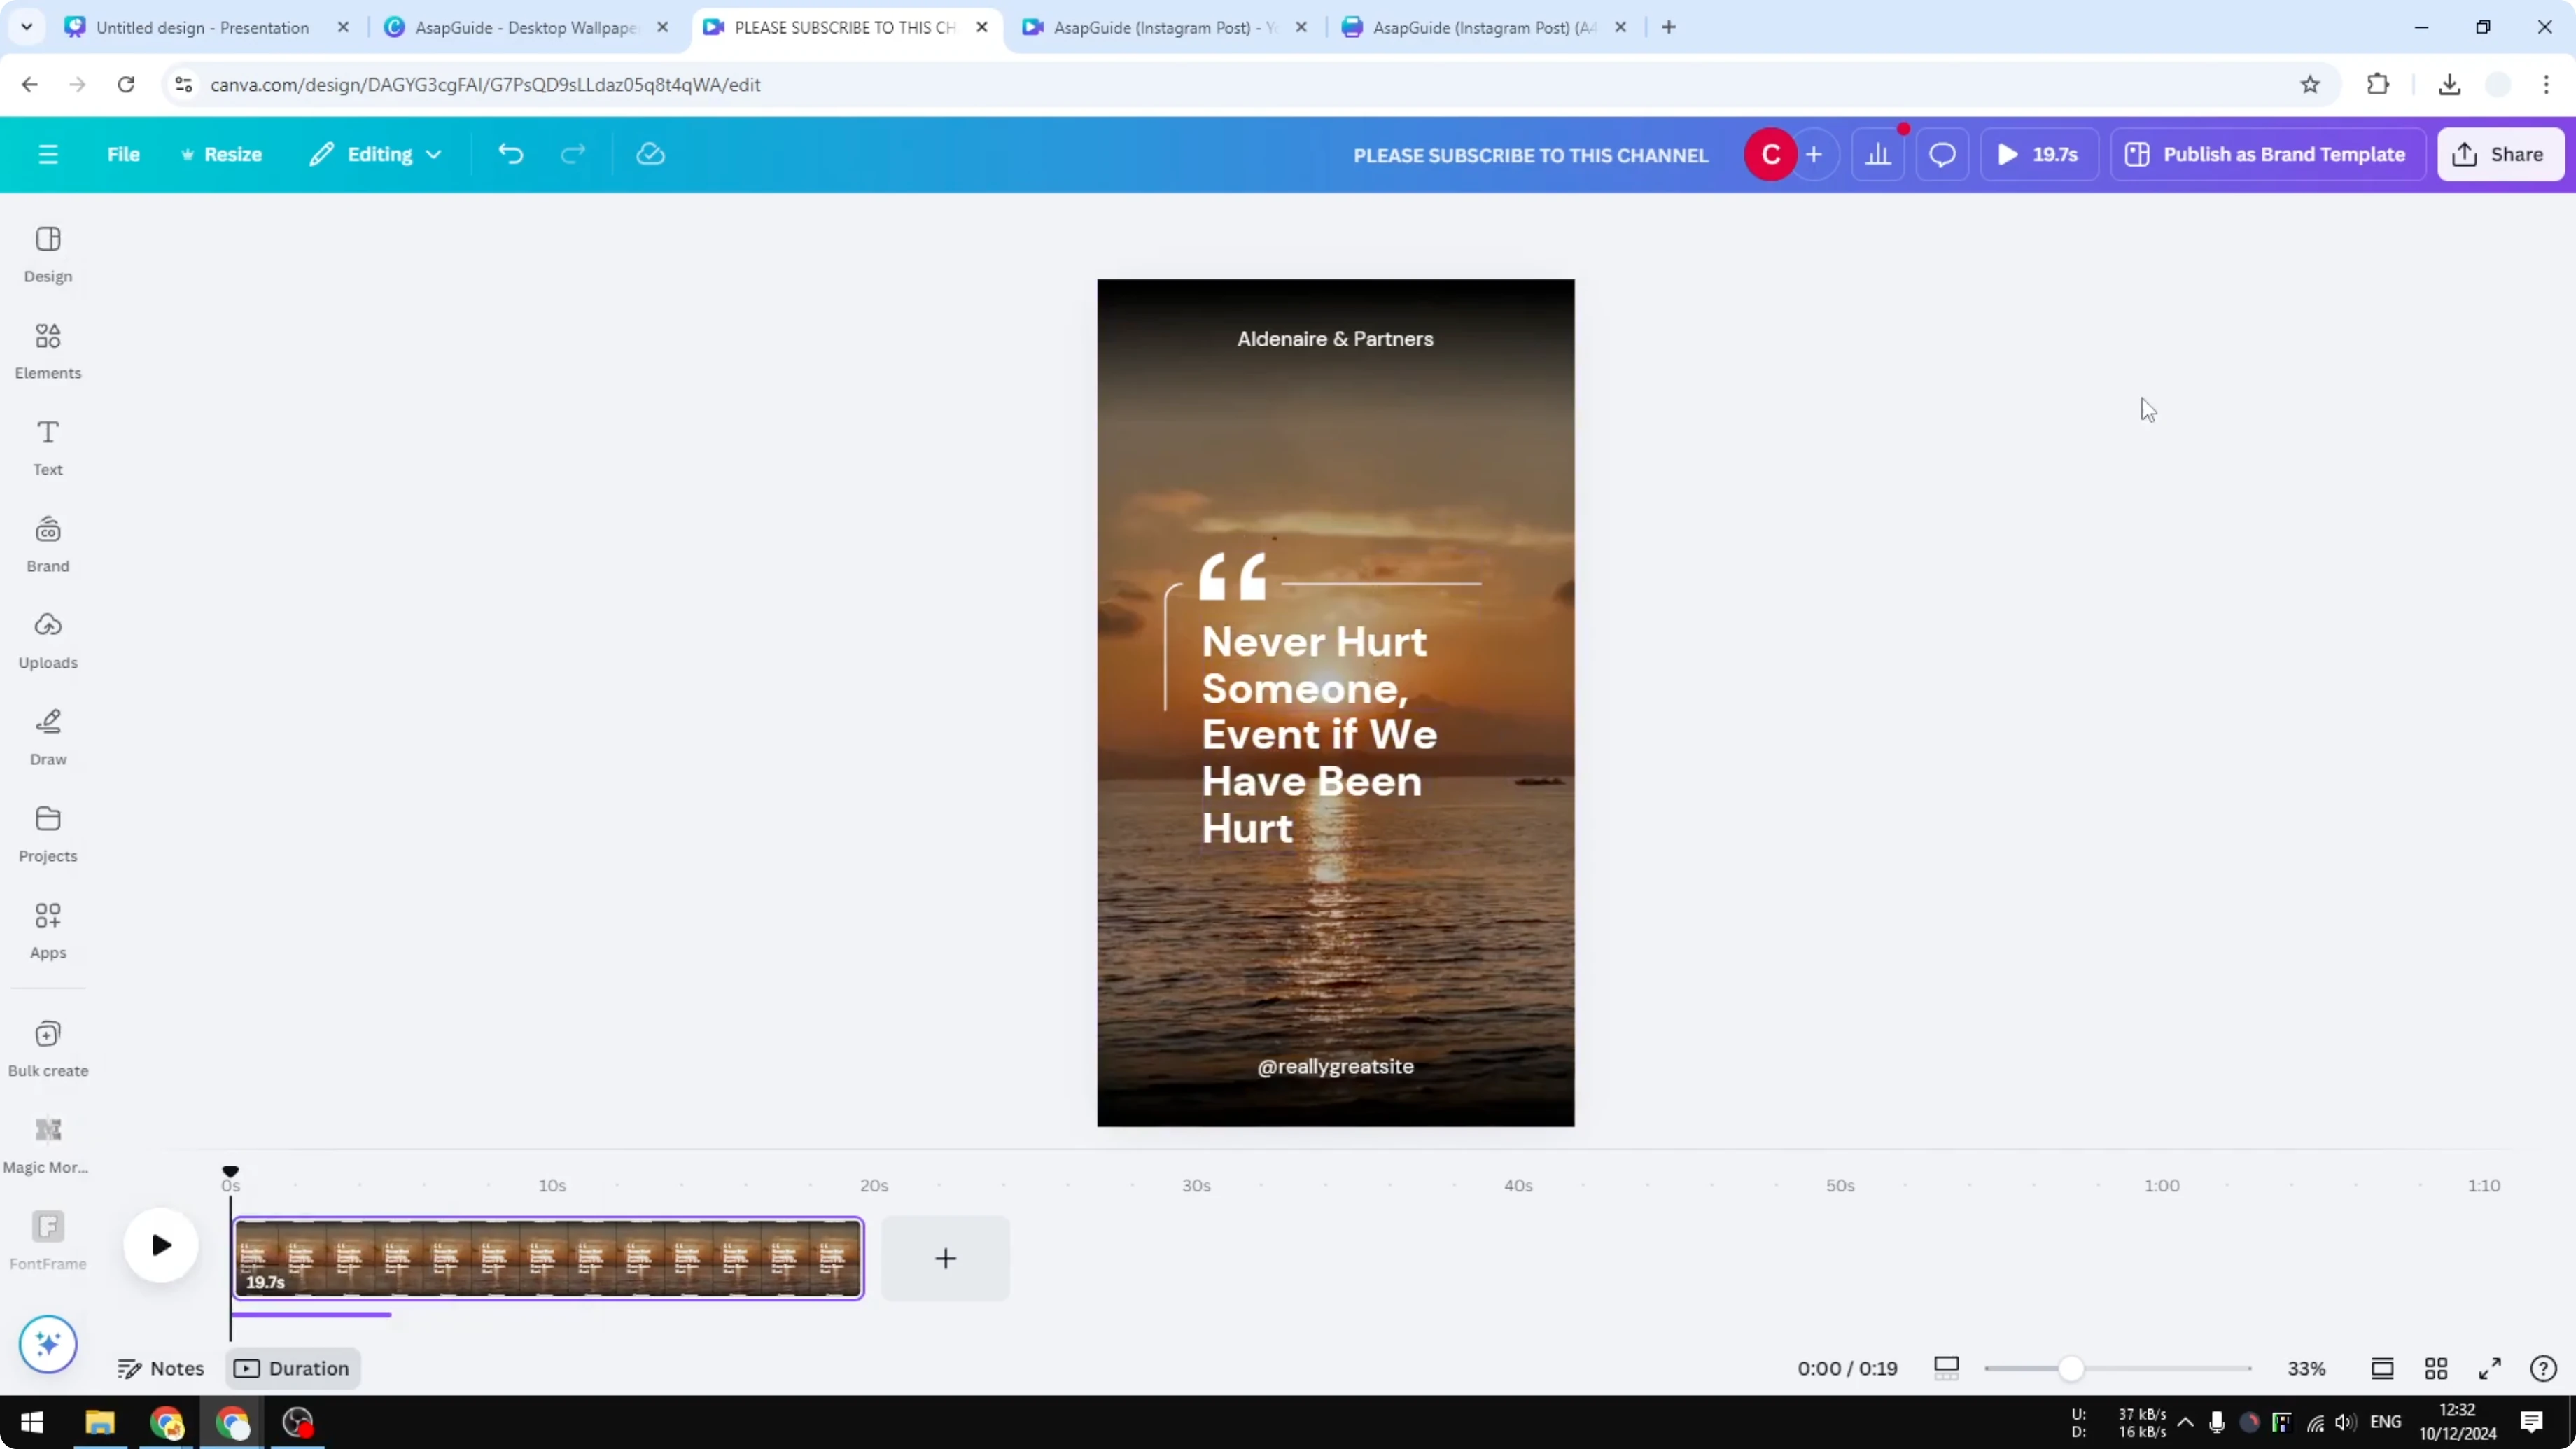
Task: Open the Uploads panel
Action: point(47,640)
